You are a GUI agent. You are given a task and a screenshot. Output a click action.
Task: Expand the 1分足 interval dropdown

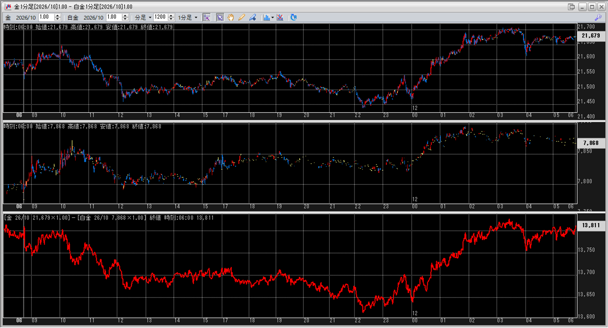(x=196, y=18)
